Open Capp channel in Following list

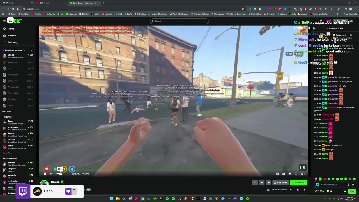coord(18,122)
